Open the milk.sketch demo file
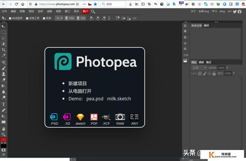Screen dimensions: 246x161 point(119,99)
